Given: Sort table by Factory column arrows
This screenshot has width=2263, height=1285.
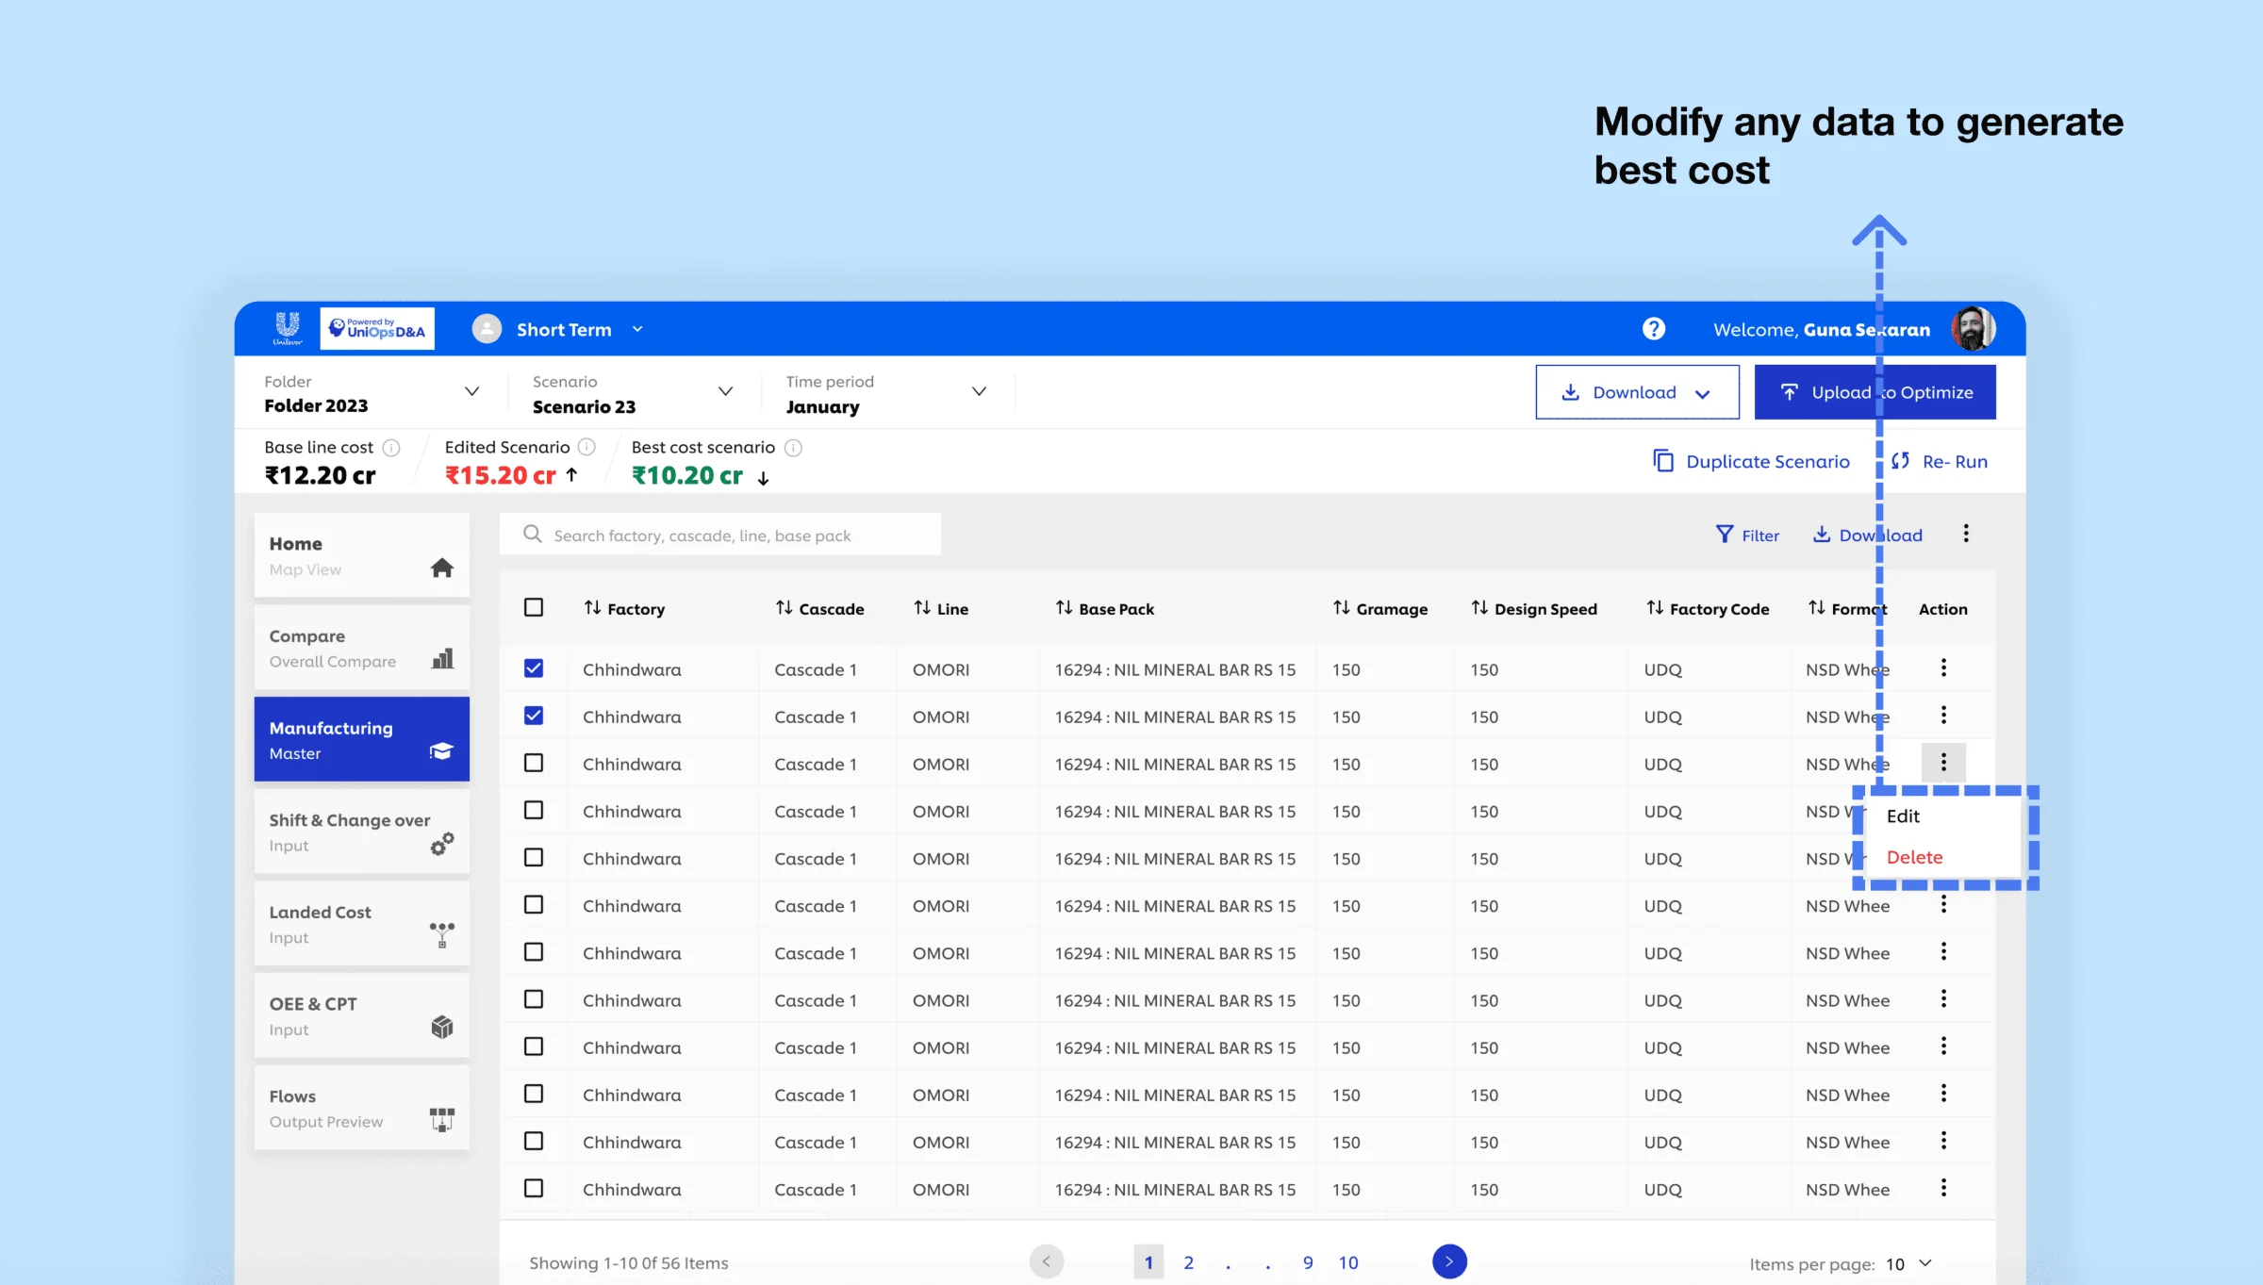Looking at the screenshot, I should point(592,607).
